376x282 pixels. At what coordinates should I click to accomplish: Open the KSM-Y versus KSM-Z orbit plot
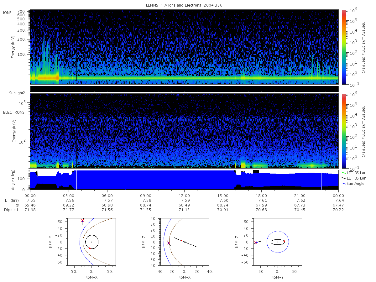(x=278, y=242)
